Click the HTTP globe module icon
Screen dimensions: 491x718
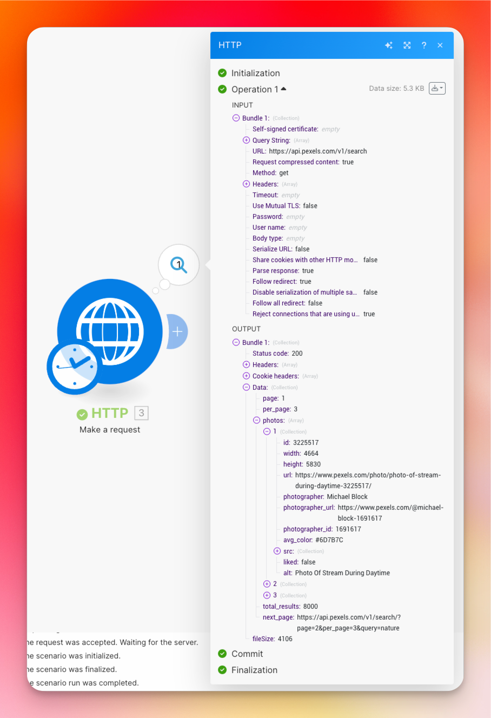110,331
